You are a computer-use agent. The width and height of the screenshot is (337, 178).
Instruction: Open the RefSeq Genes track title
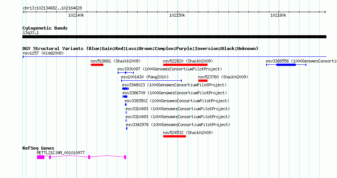pyautogui.click(x=38, y=148)
